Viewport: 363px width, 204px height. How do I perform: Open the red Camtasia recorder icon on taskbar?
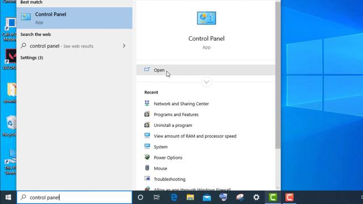click(289, 197)
